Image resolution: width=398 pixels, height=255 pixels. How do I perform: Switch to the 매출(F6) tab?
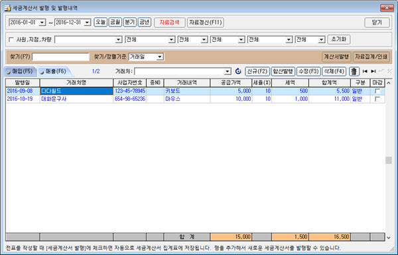(54, 72)
